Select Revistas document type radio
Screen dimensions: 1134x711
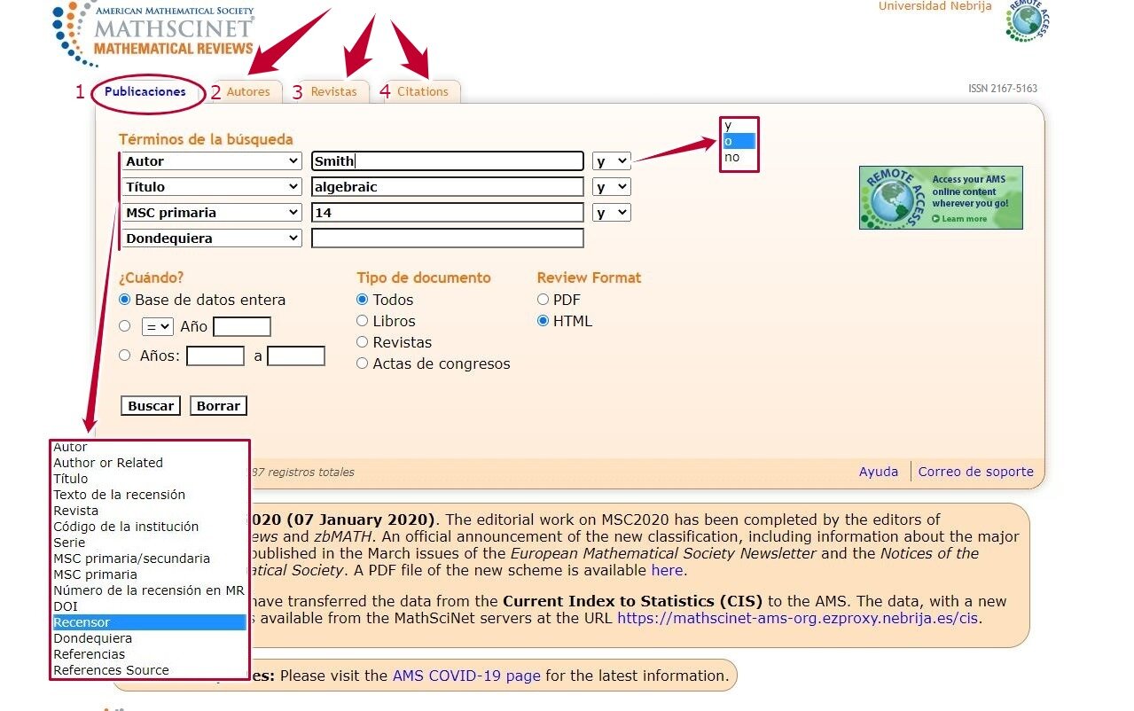click(363, 342)
